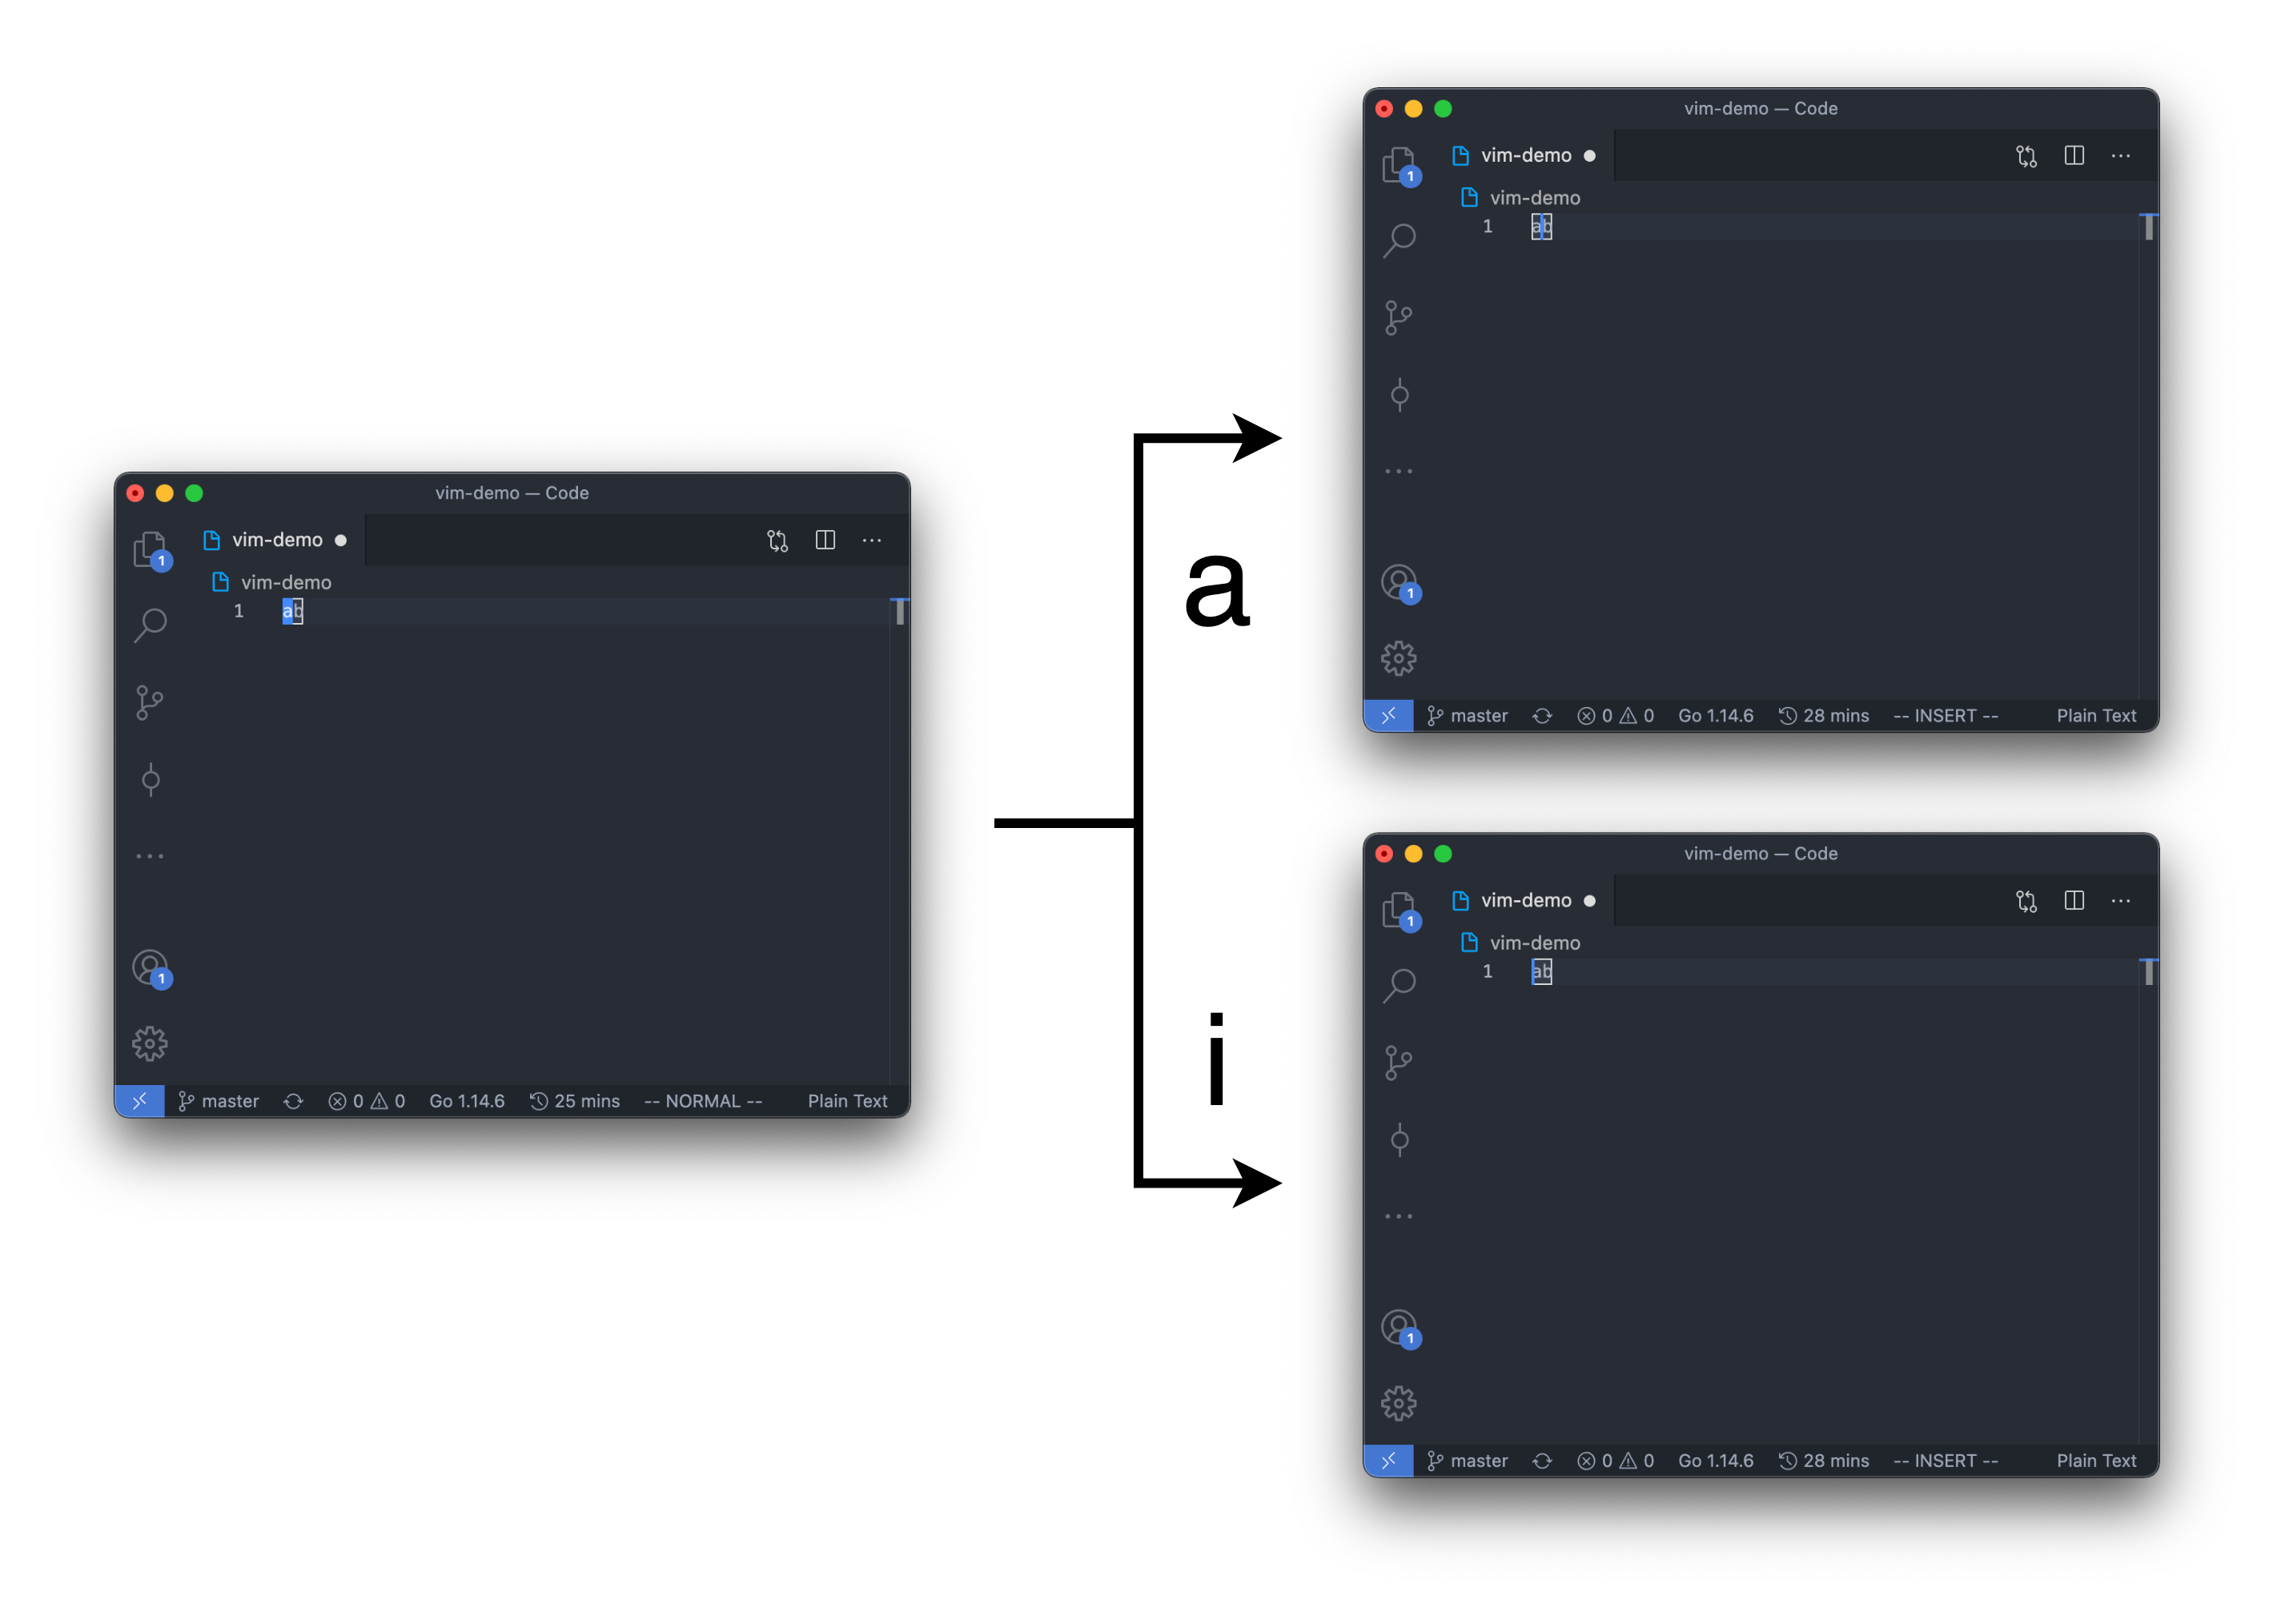Click errors and warnings count in NORMAL-mode window
This screenshot has width=2277, height=1624.
tap(367, 1101)
